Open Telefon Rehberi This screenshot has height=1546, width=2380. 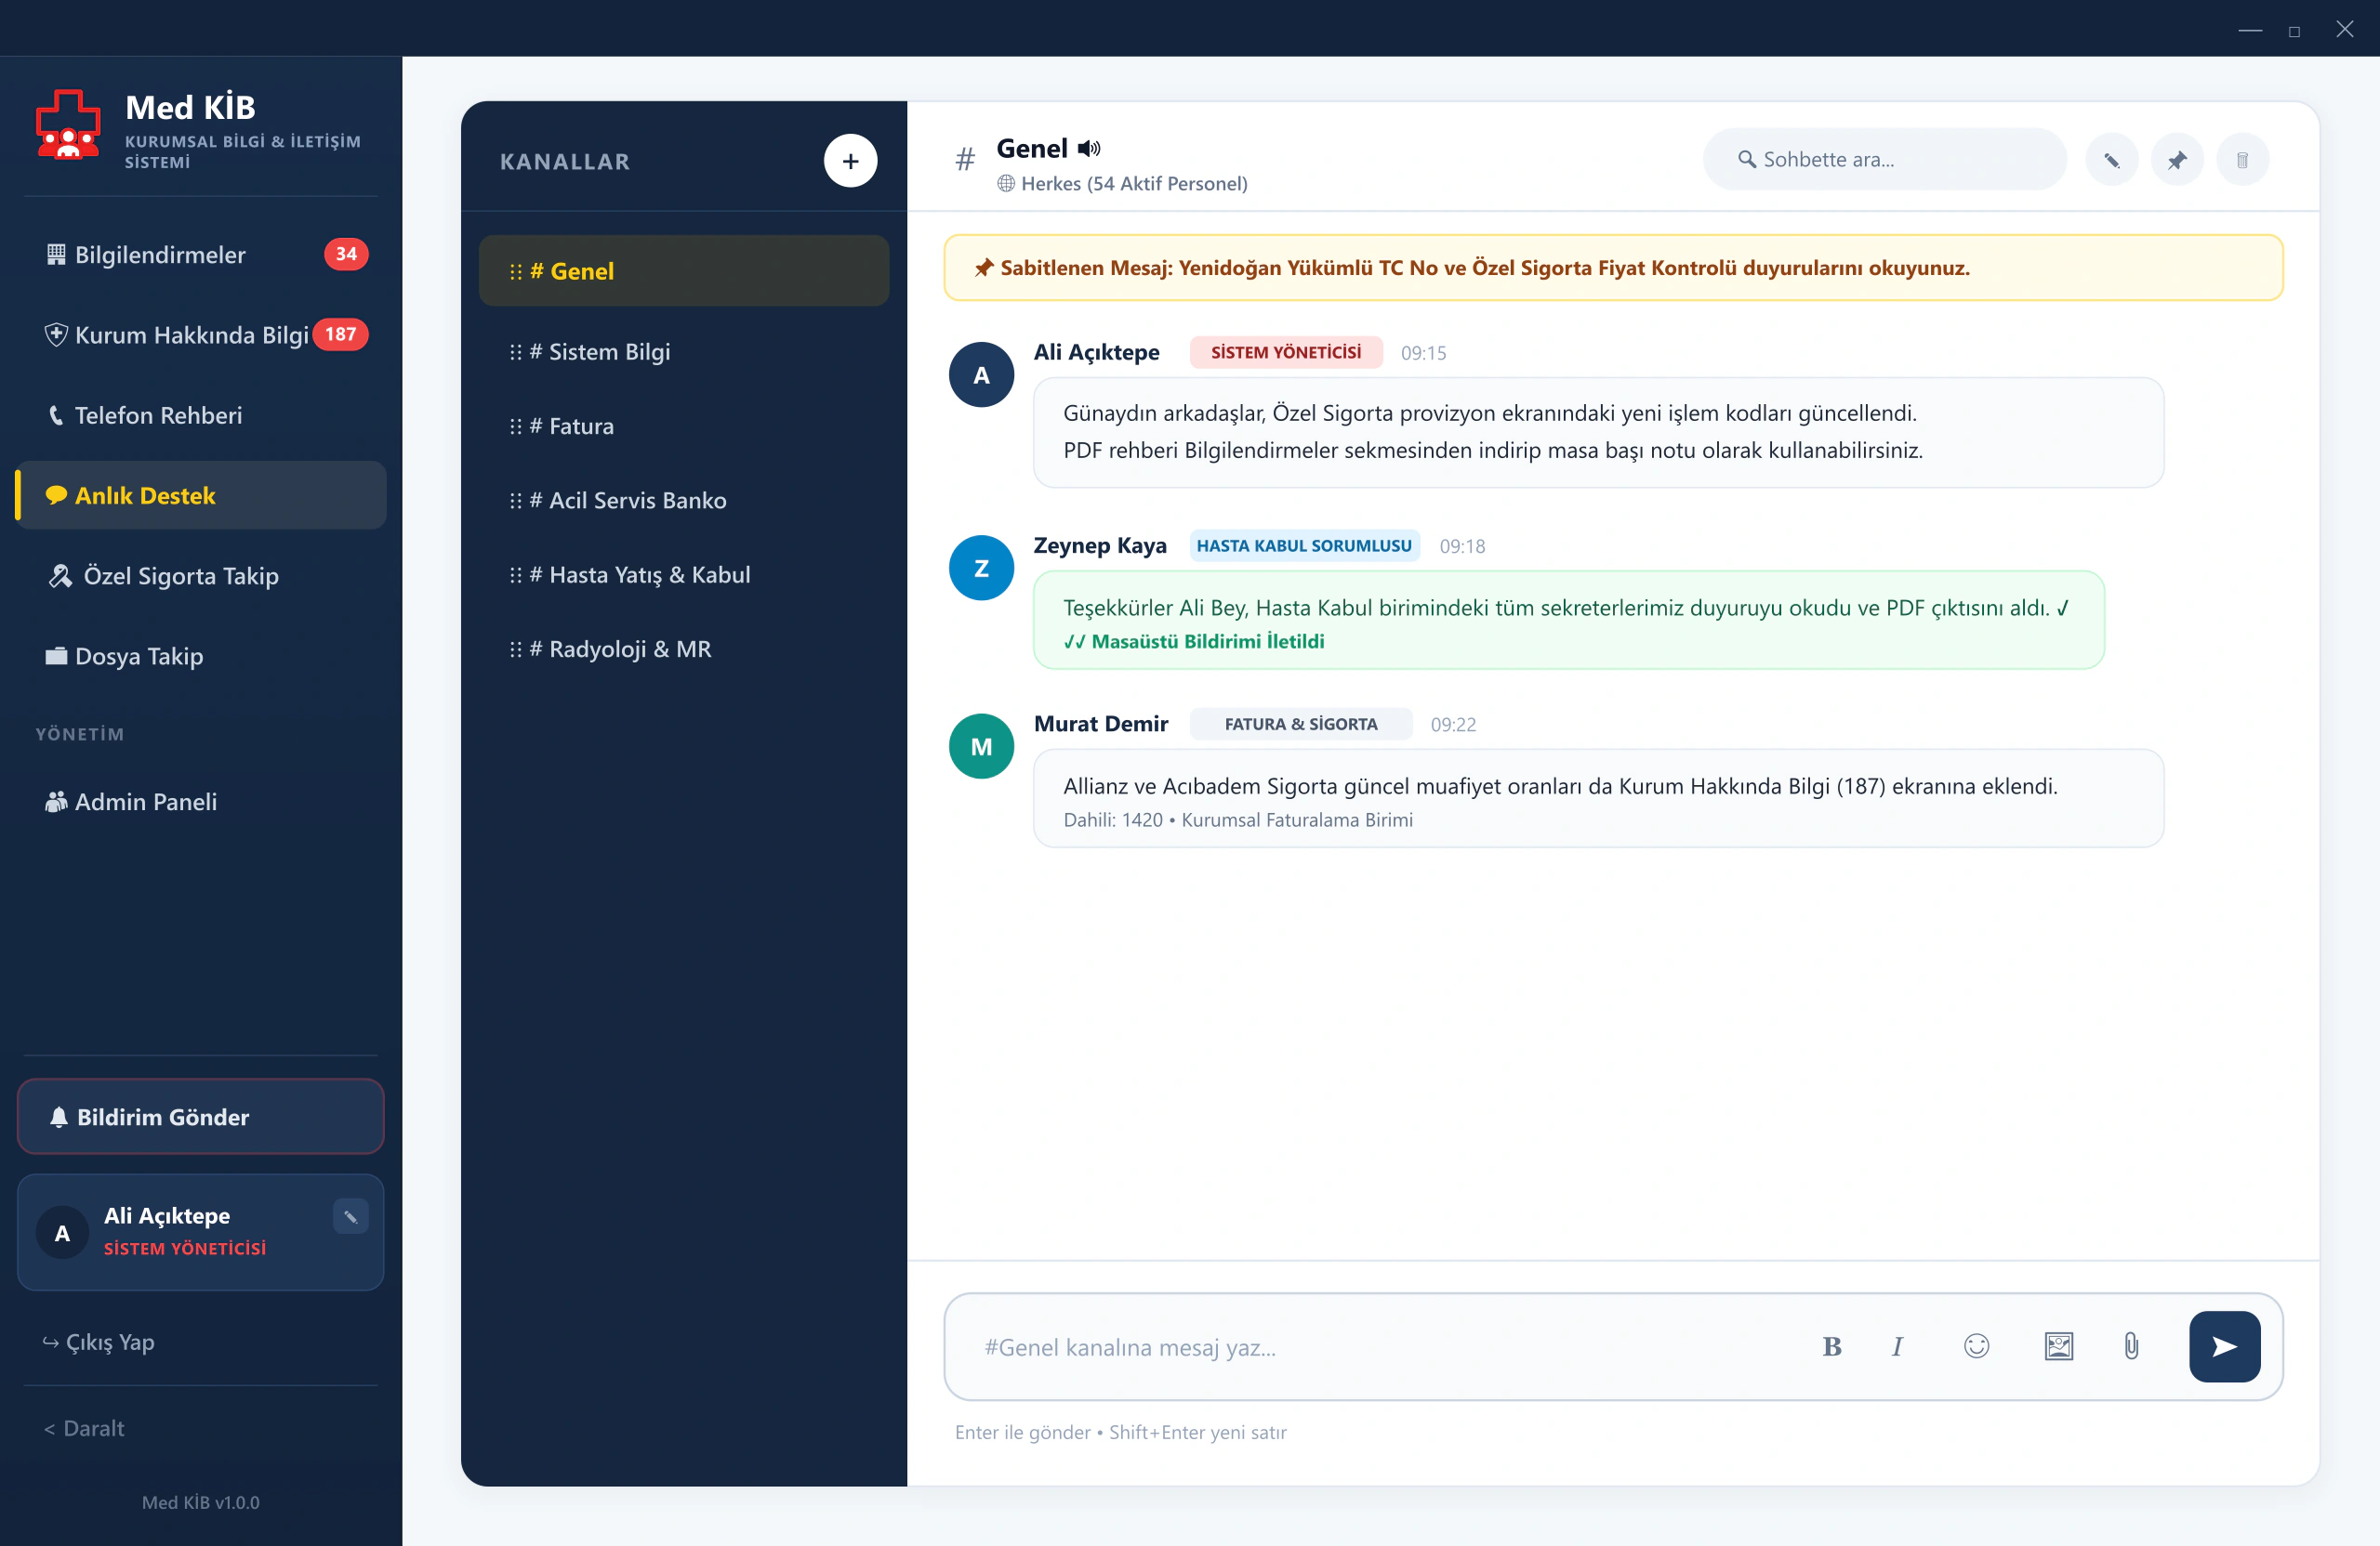pyautogui.click(x=201, y=414)
